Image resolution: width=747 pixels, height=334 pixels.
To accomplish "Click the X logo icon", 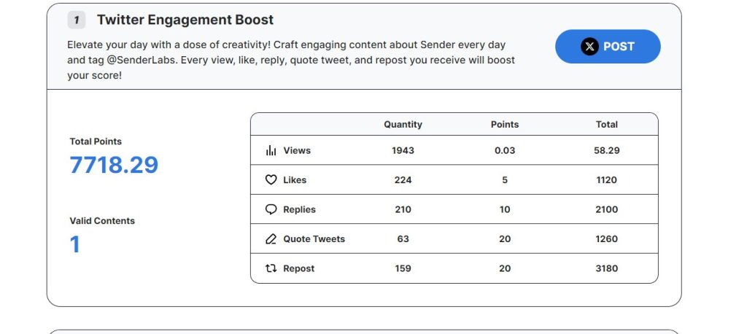I will [589, 47].
